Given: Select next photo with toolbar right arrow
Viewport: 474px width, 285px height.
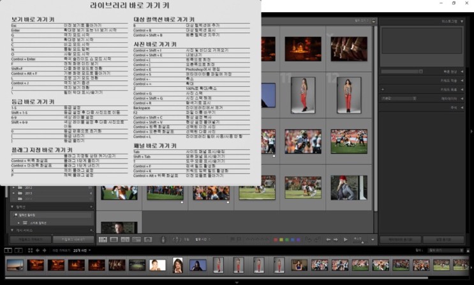Looking at the screenshot, I should pyautogui.click(x=336, y=240).
